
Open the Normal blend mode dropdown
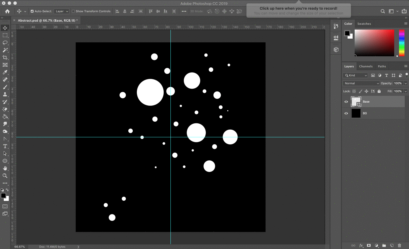(x=361, y=83)
